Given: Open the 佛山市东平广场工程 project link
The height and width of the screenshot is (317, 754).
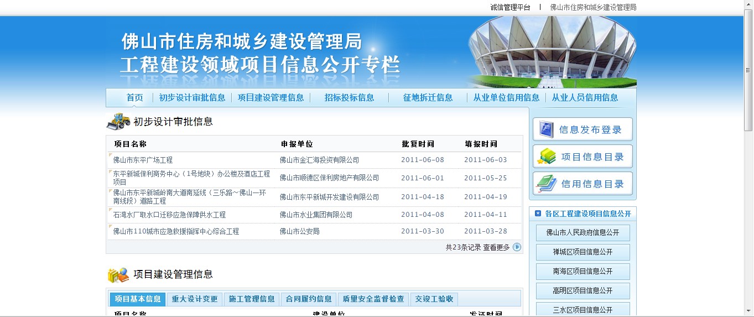Looking at the screenshot, I should pyautogui.click(x=143, y=160).
